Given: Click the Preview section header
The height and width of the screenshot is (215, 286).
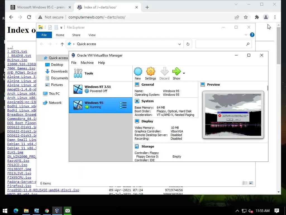Looking at the screenshot, I should click(213, 85).
